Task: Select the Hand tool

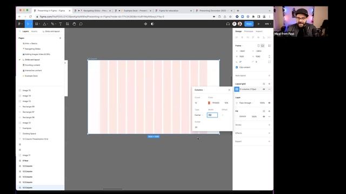Action: pos(74,24)
